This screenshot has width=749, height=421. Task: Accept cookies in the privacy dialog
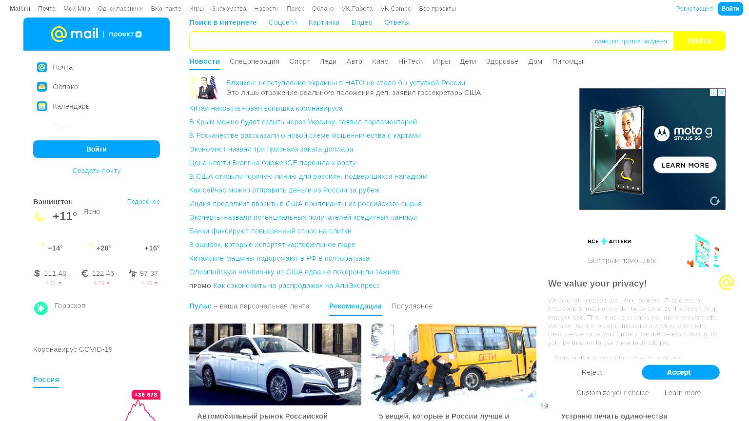[x=680, y=372]
